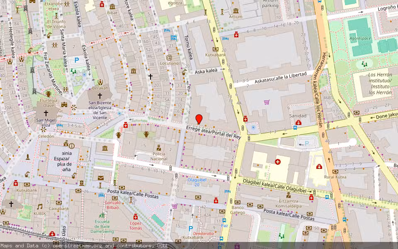
Task: Click the cross icon above San Miguel eliza
Action: point(46,113)
